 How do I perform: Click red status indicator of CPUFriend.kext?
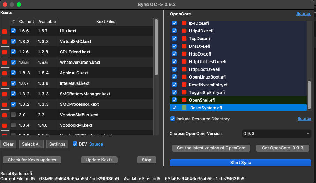5,52
